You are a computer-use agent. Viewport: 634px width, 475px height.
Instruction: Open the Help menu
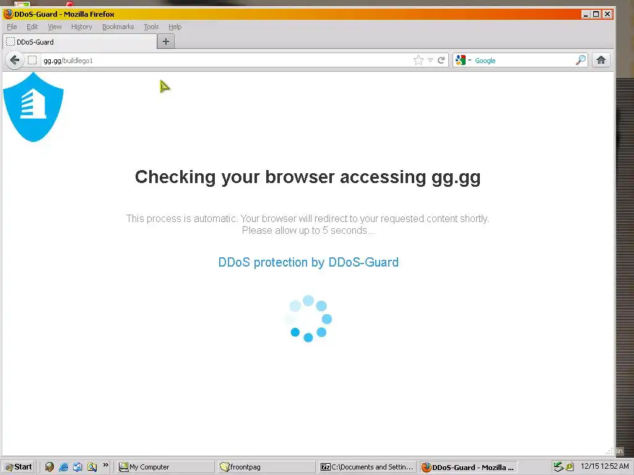[175, 27]
